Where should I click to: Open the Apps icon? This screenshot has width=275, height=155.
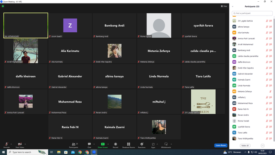[153, 144]
